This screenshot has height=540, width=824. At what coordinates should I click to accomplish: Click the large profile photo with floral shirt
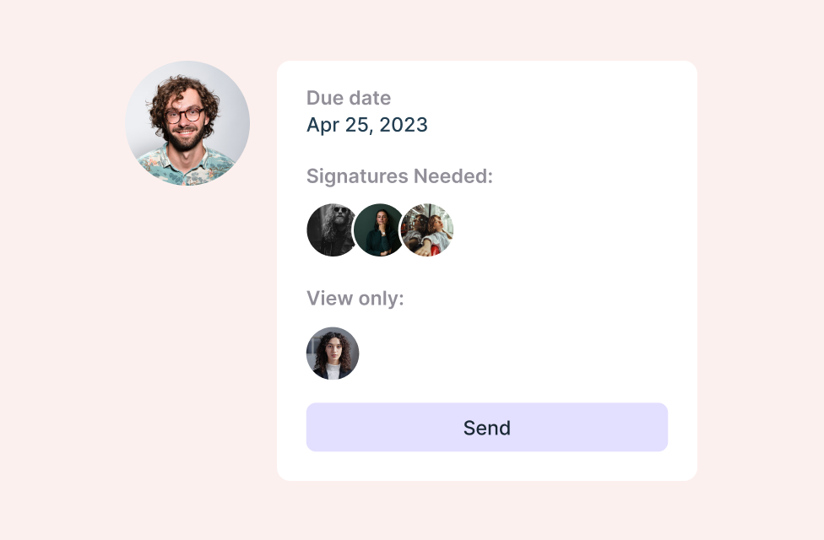pyautogui.click(x=187, y=123)
